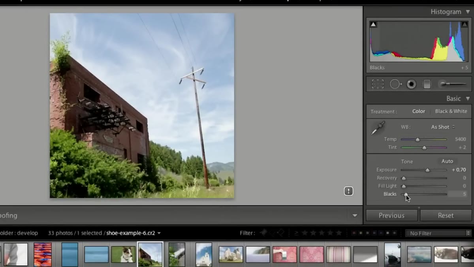Click the Exposure value + 0.70
474x267 pixels.
tap(459, 170)
